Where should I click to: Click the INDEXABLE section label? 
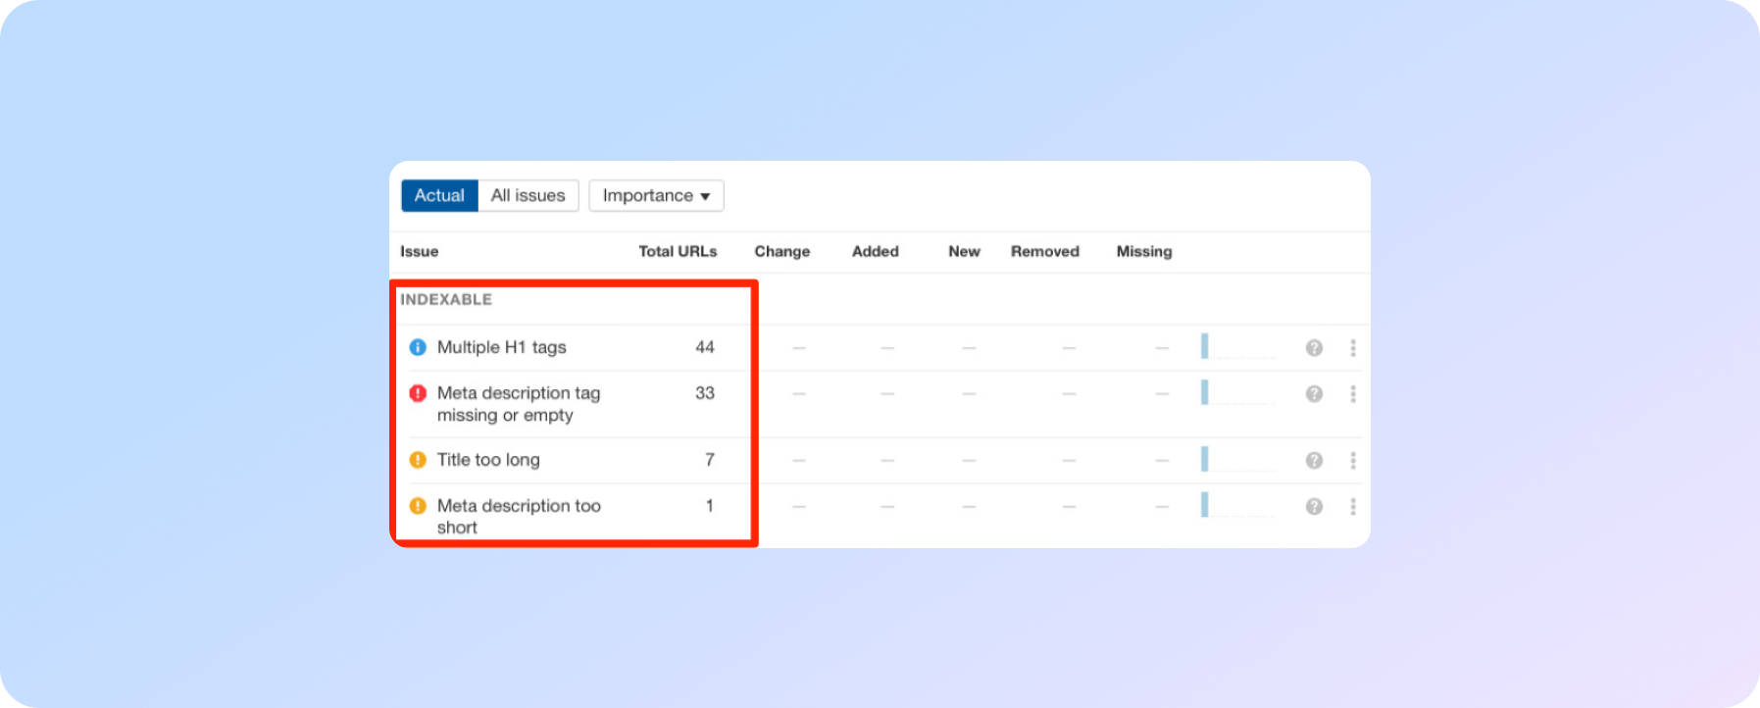[446, 299]
